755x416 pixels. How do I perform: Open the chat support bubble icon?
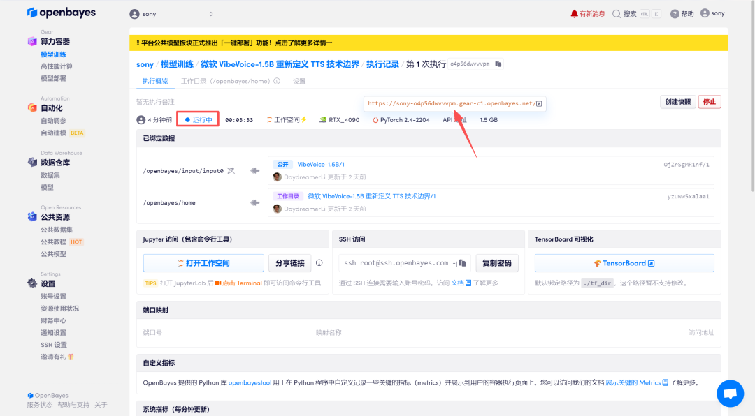[x=730, y=393]
